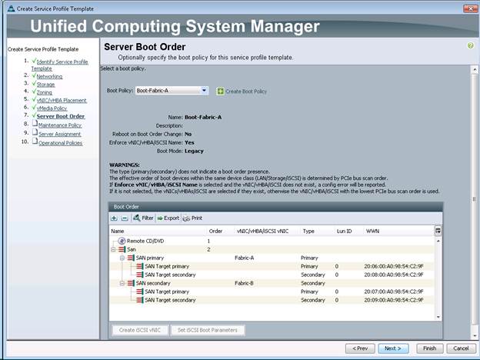Click the Remote CD/DVD disc icon

pos(122,241)
